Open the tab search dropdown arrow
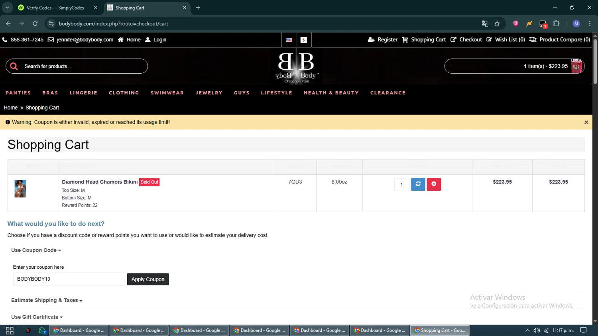Viewport: 598px width, 336px height. [7, 8]
